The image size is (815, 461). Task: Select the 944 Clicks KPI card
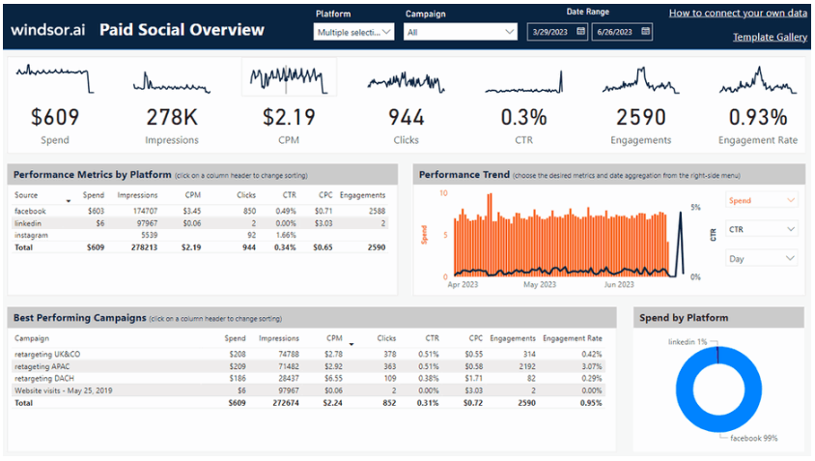(x=406, y=125)
